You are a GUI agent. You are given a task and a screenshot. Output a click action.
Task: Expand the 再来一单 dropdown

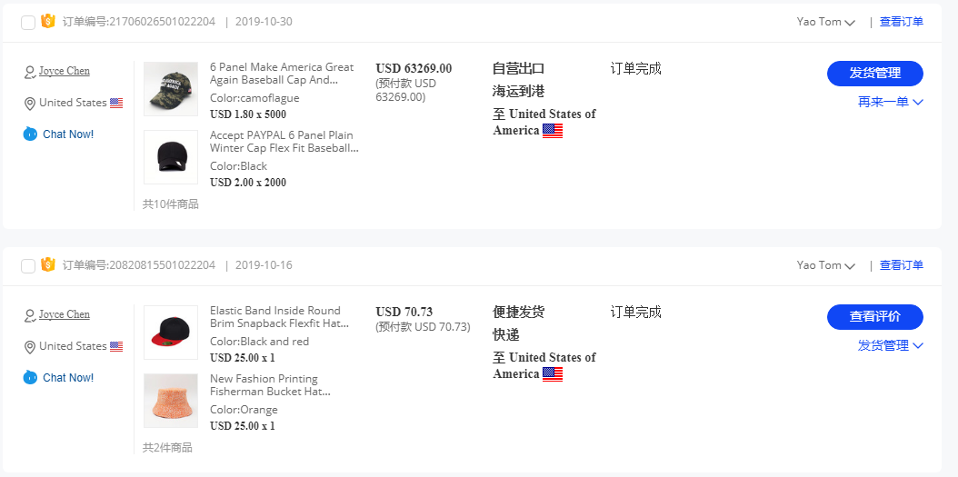(918, 102)
